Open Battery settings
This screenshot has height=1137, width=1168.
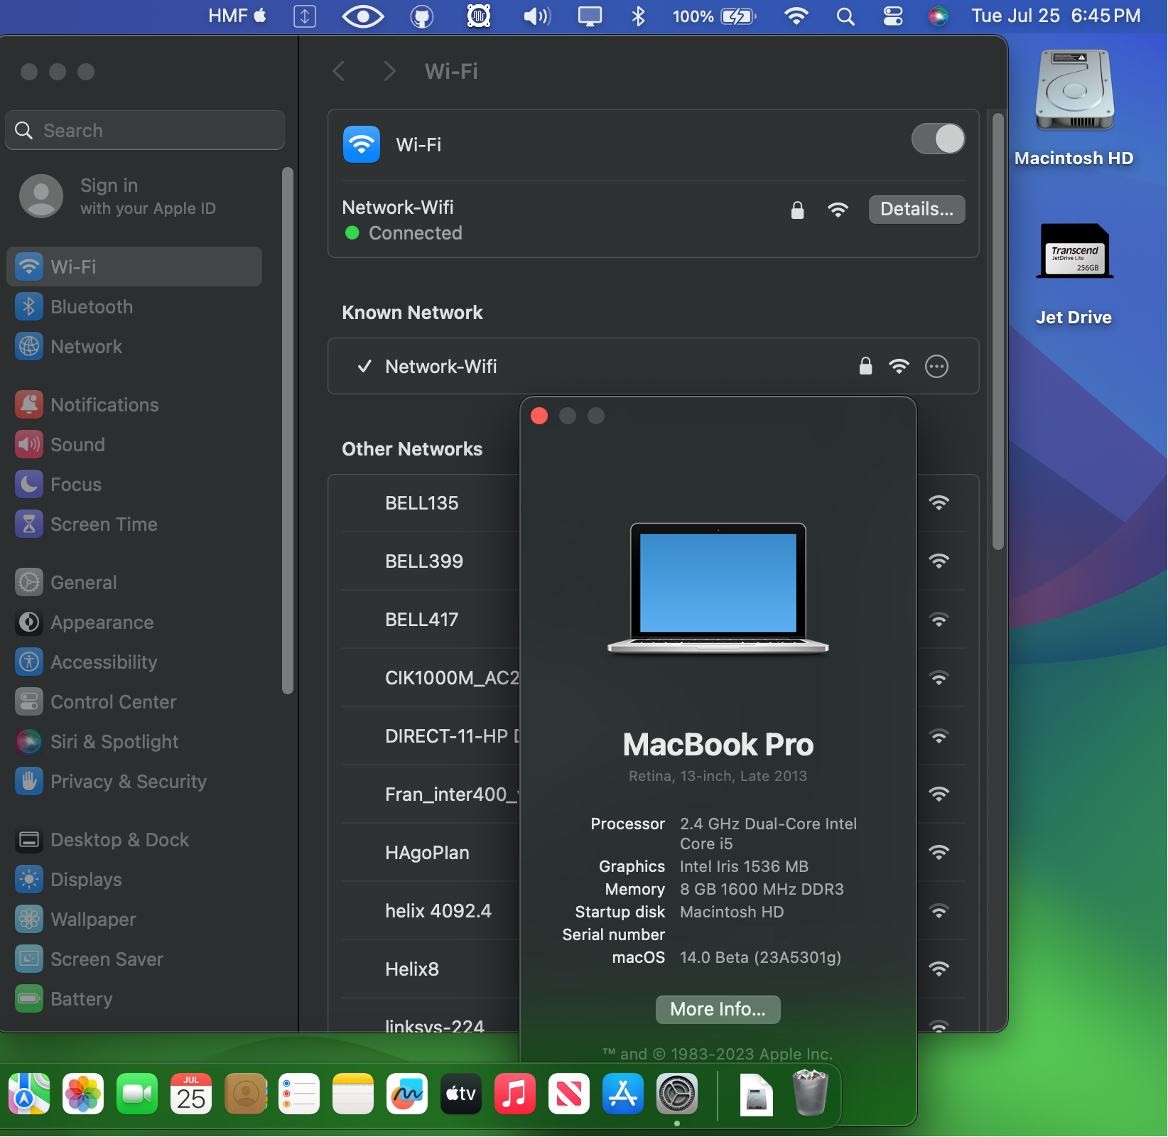pyautogui.click(x=134, y=998)
